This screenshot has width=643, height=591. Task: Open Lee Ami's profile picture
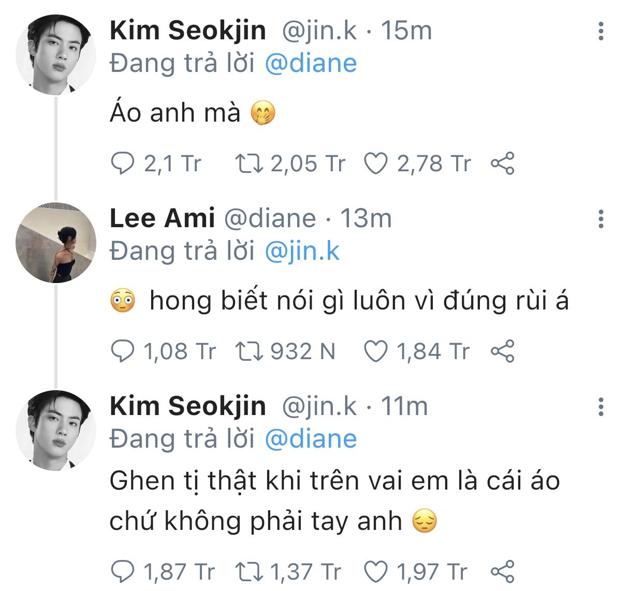(x=56, y=243)
